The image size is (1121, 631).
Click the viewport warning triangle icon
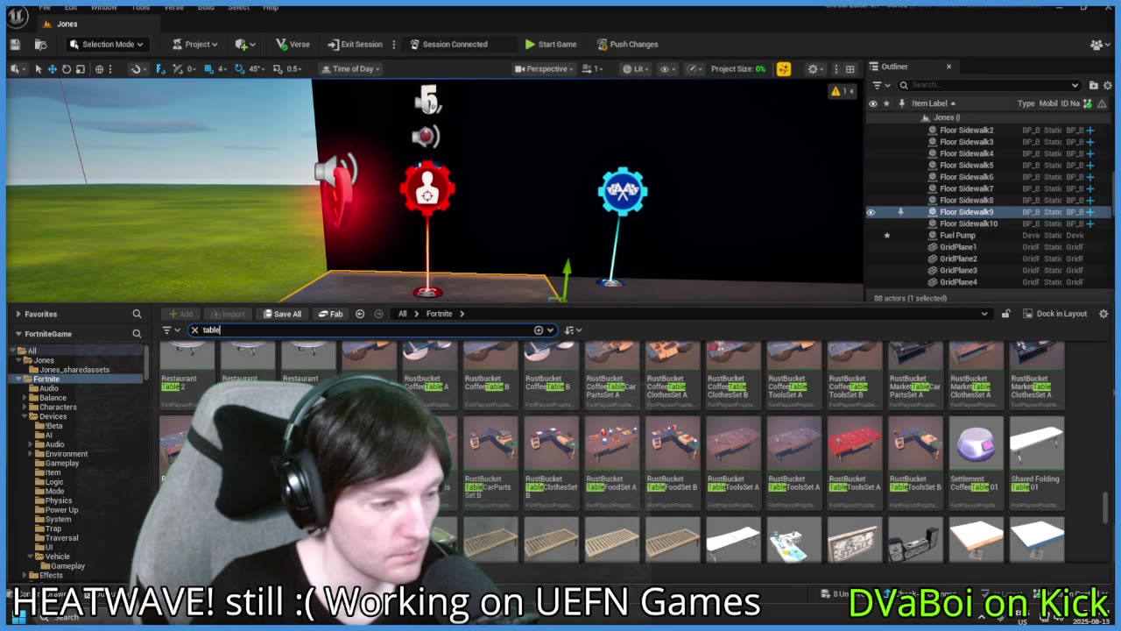click(835, 91)
